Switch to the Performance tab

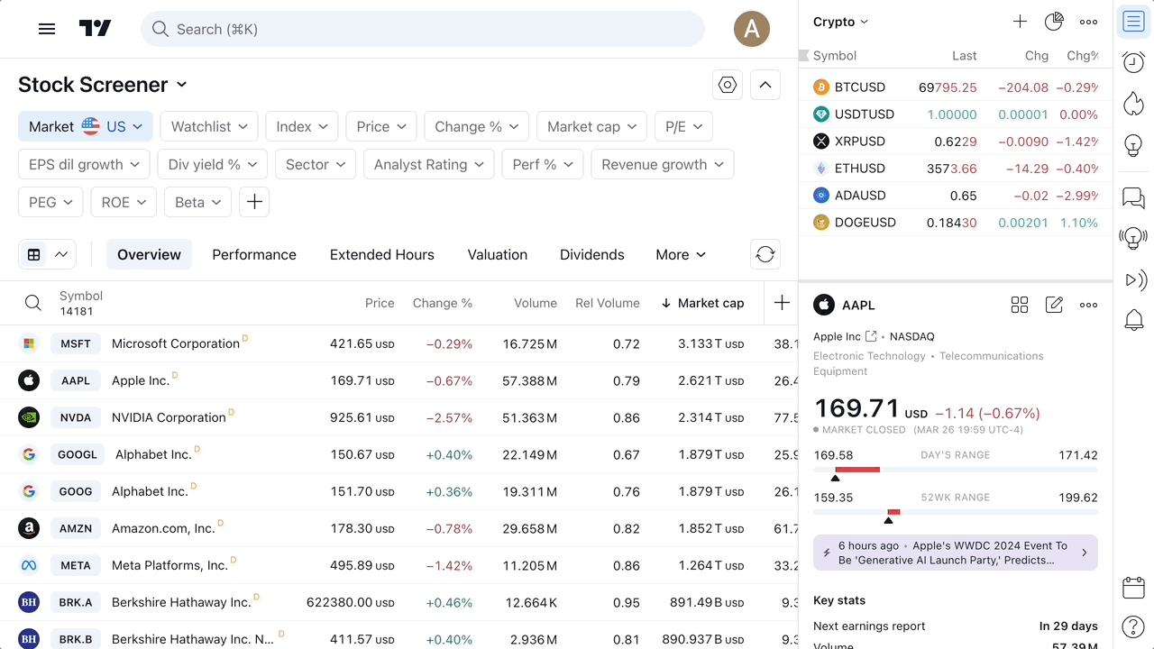click(x=254, y=254)
